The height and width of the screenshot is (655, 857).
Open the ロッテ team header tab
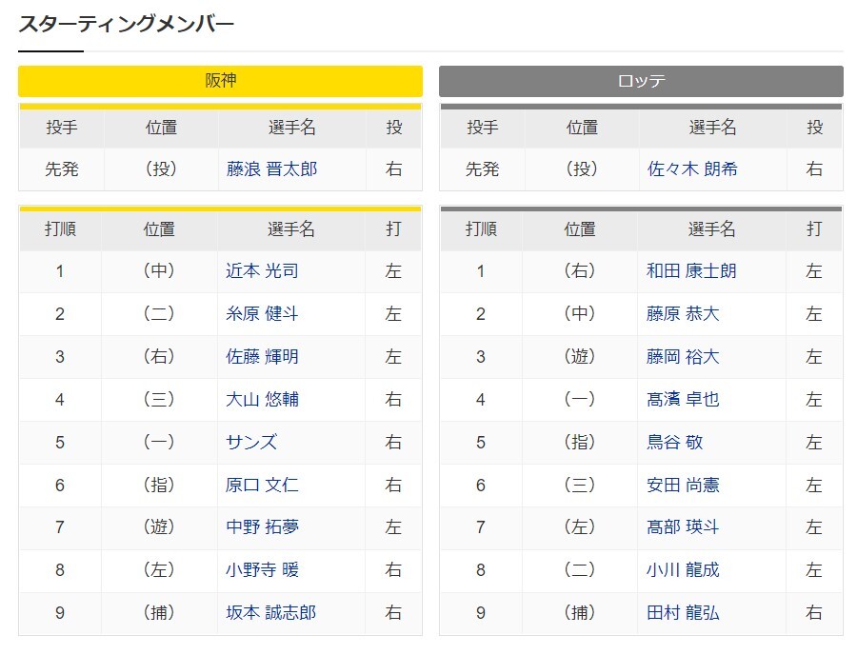[x=641, y=81]
